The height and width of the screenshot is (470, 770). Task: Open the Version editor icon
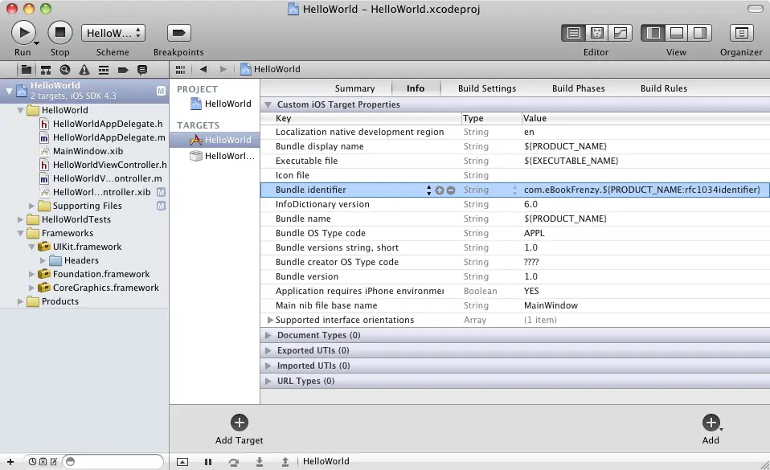[620, 33]
